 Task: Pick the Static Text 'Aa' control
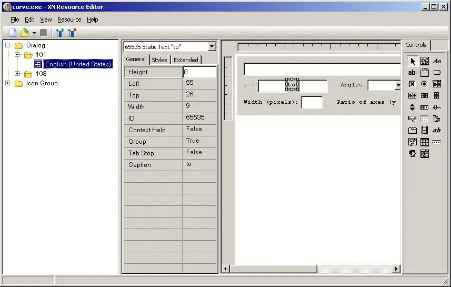(x=437, y=61)
